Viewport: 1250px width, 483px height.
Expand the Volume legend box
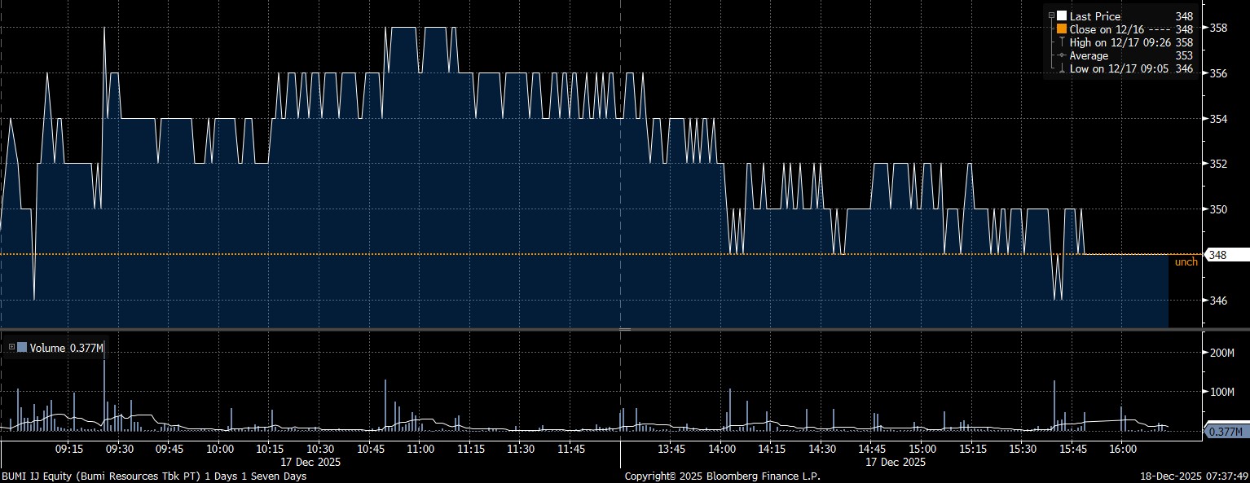tap(12, 348)
